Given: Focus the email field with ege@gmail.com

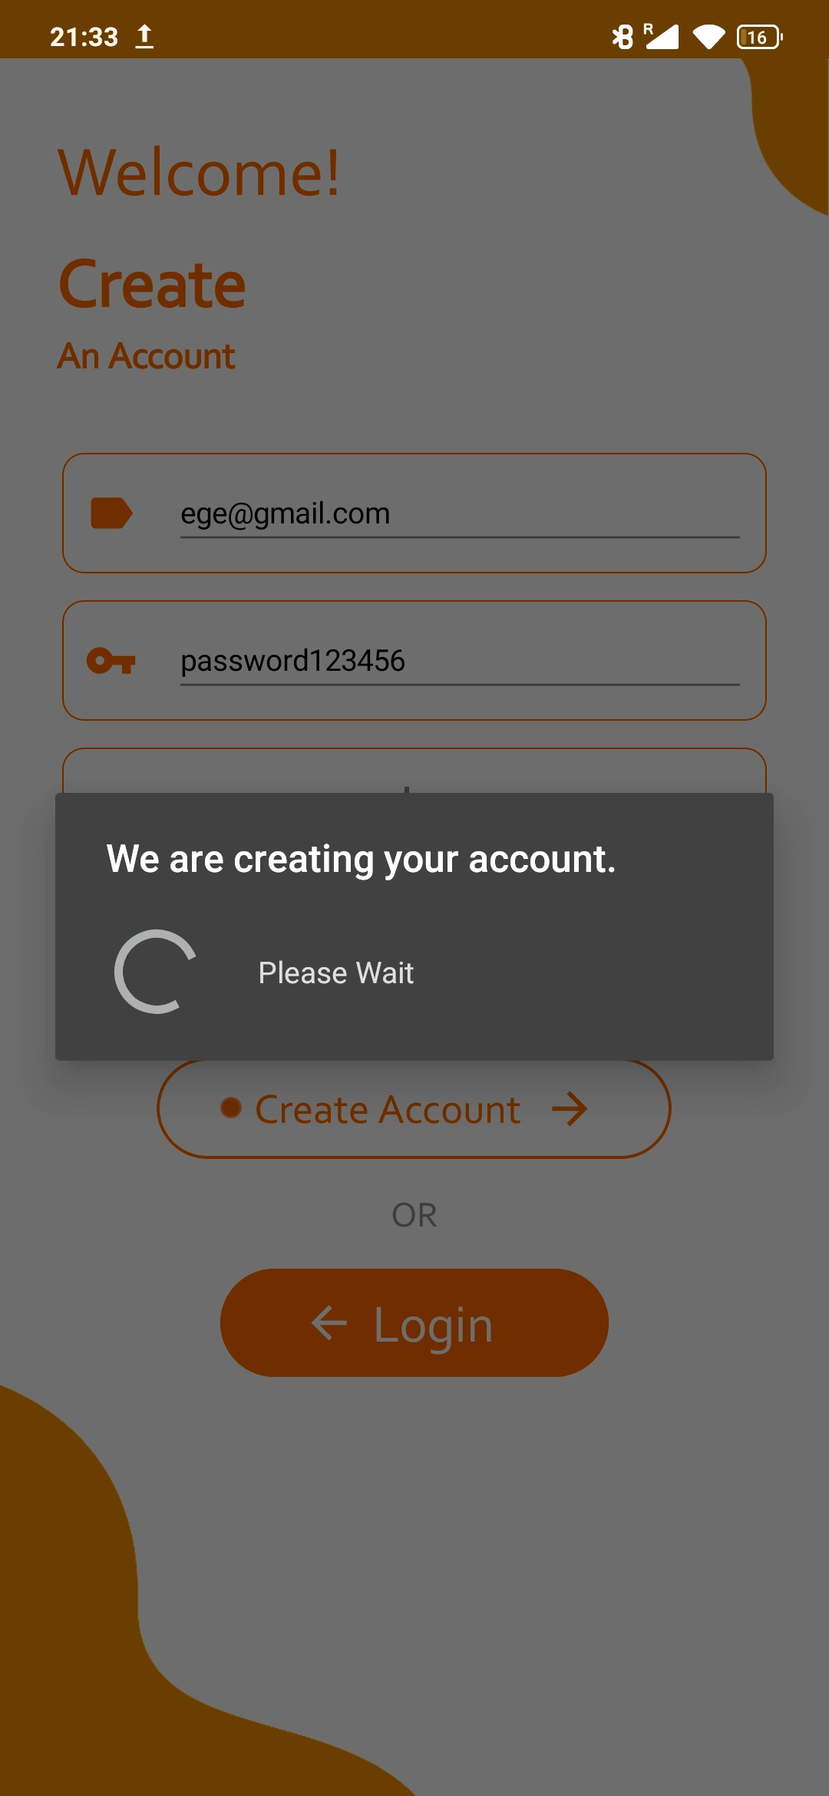Looking at the screenshot, I should pyautogui.click(x=460, y=513).
